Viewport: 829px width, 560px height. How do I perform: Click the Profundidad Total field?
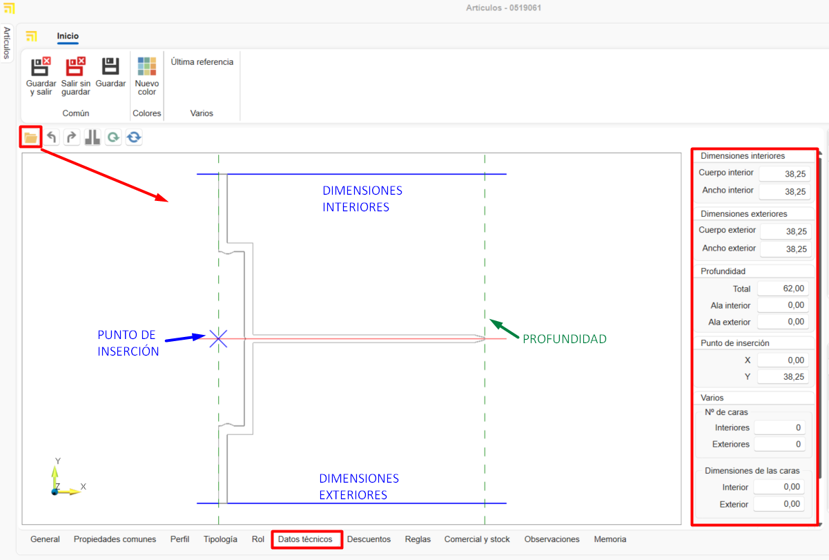783,289
